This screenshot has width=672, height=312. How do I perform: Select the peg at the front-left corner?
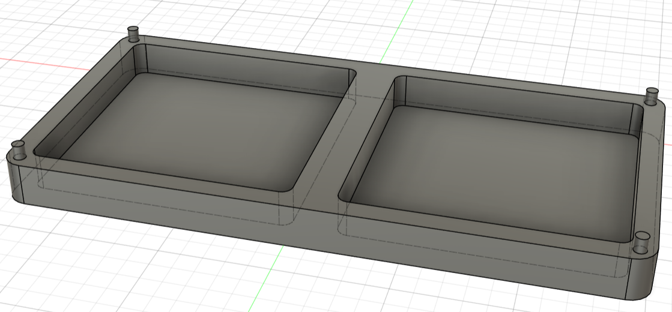[x=18, y=149]
